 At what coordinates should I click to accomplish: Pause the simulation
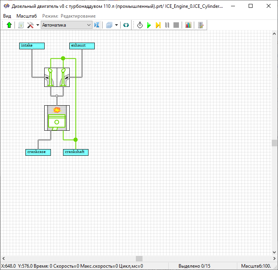[167, 25]
